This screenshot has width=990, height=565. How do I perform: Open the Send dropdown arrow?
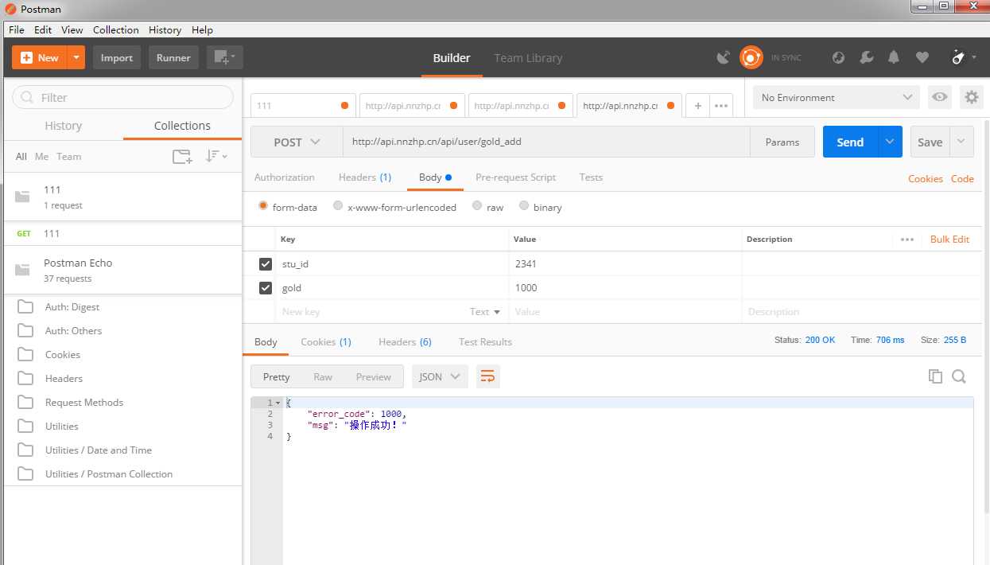(x=890, y=142)
